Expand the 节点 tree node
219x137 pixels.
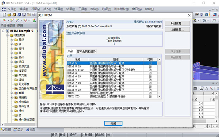[x=12, y=40]
